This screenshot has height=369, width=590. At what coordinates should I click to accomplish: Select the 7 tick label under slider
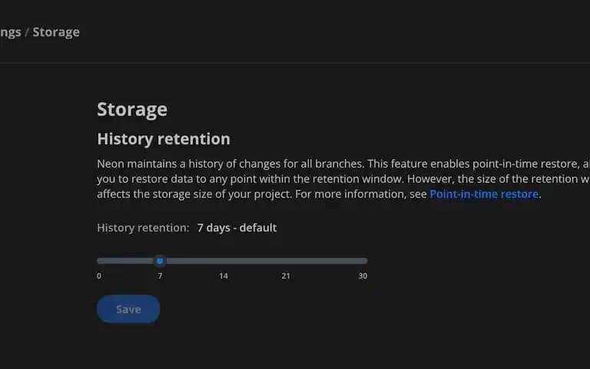[x=160, y=276]
